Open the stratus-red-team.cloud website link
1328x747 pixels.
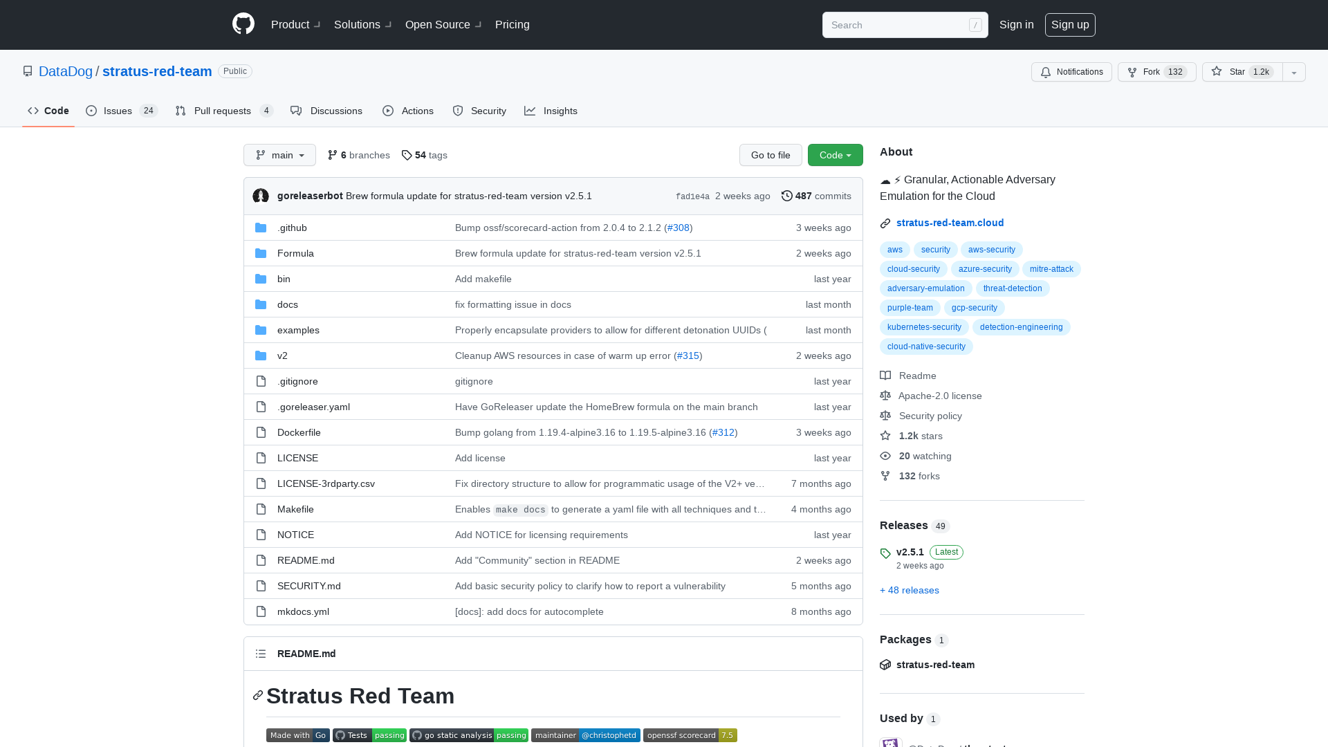click(950, 223)
